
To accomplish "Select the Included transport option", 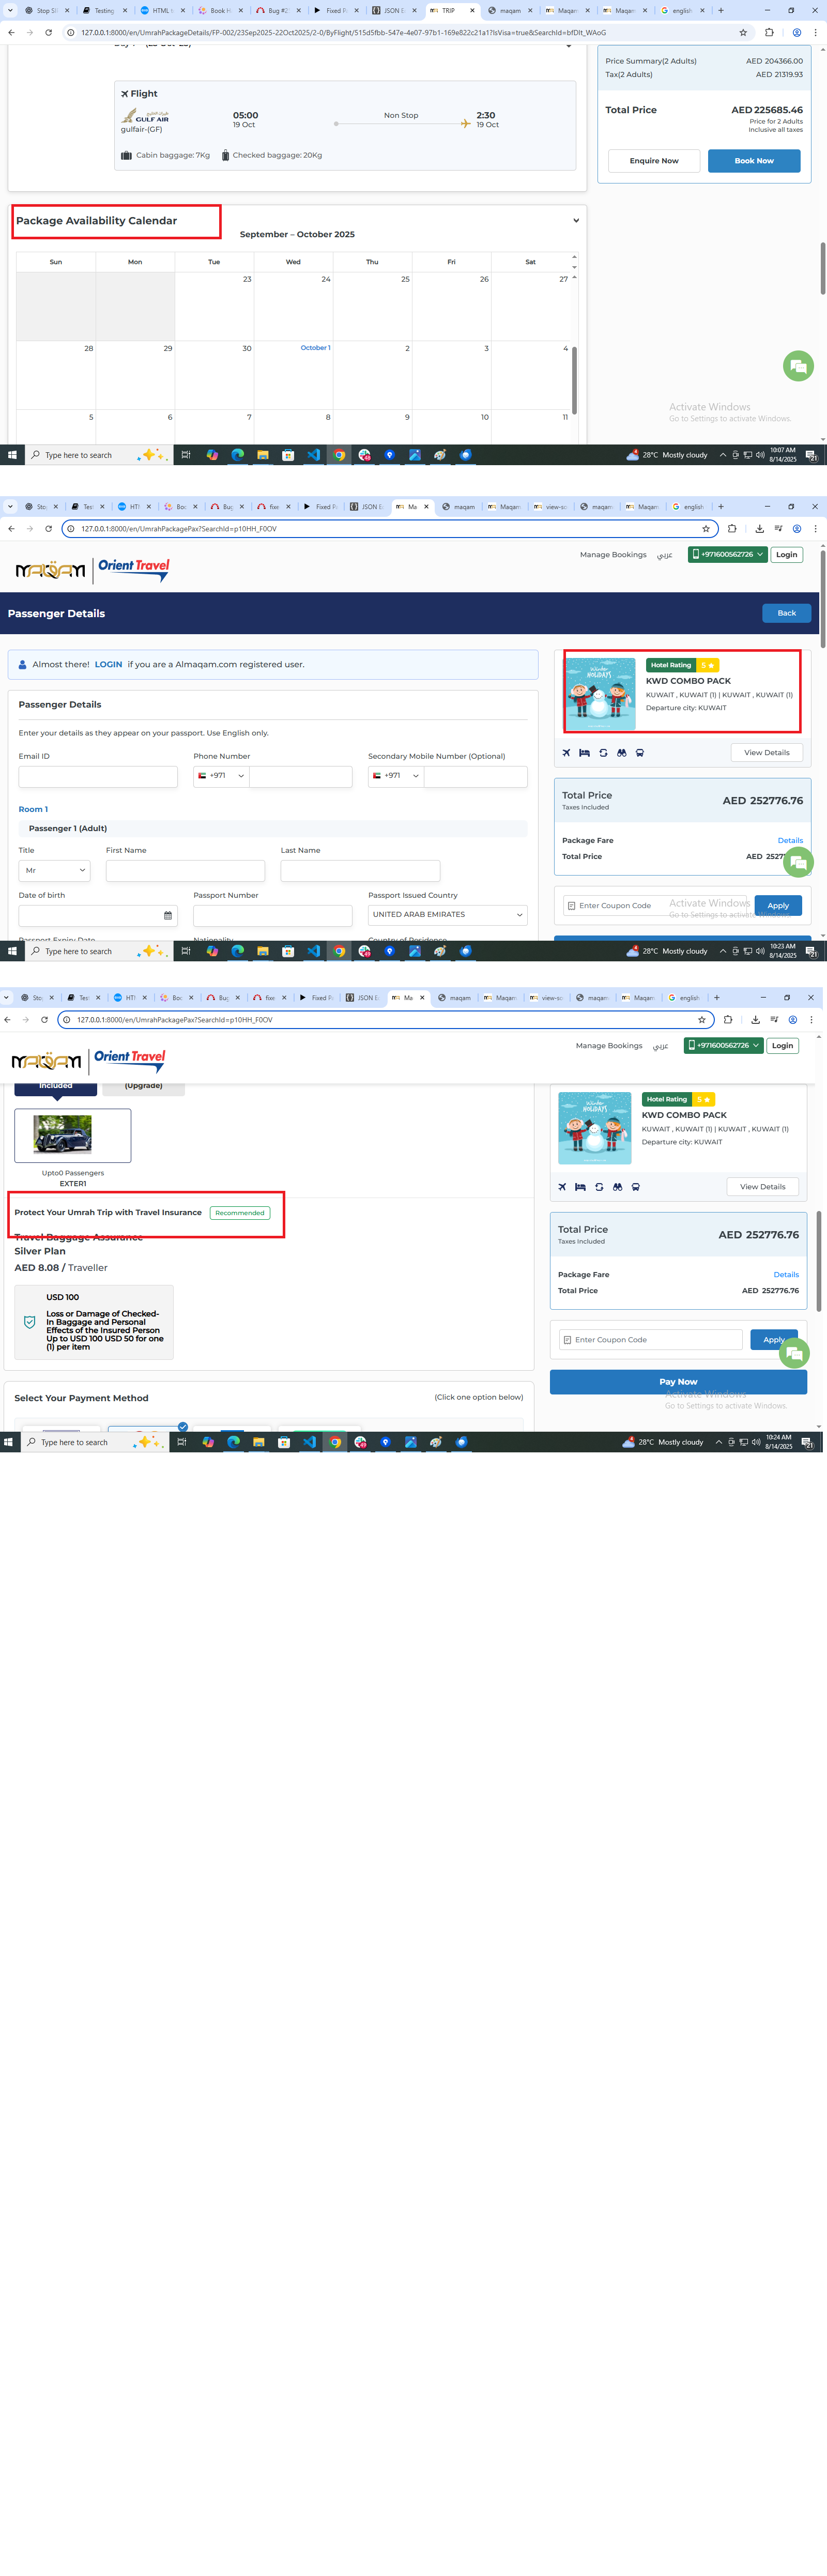I will (56, 1086).
